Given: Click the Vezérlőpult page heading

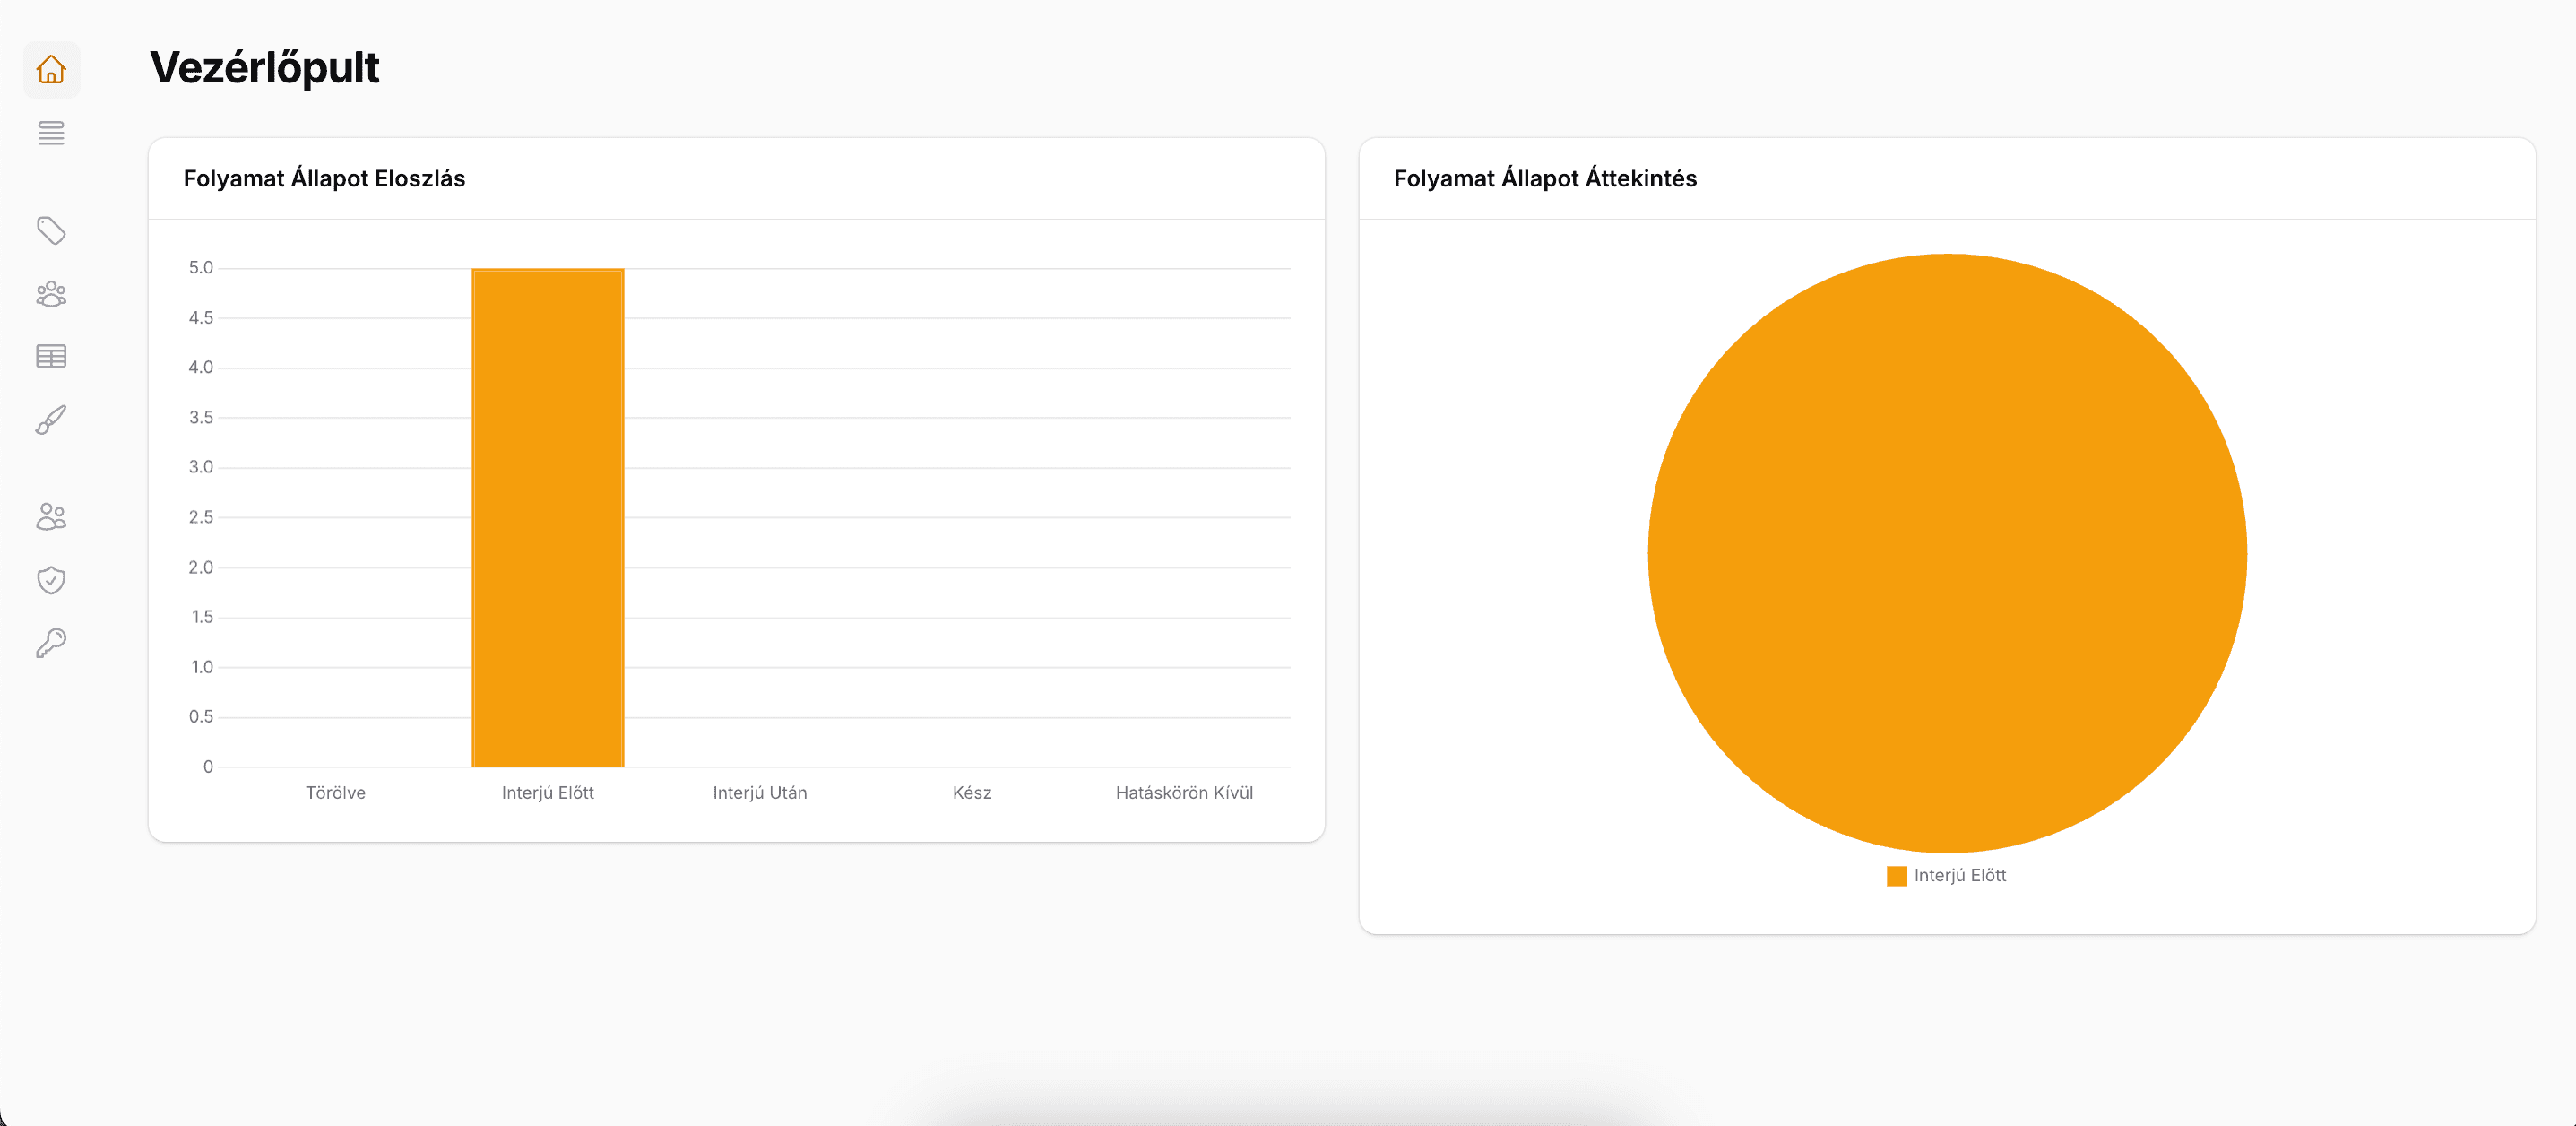Looking at the screenshot, I should [264, 68].
